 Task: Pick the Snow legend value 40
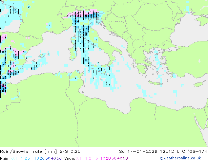120,158
